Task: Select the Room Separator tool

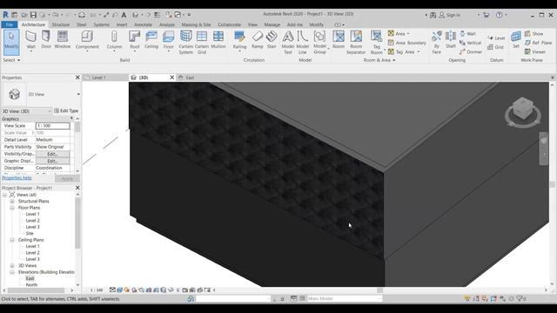Action: pyautogui.click(x=356, y=43)
